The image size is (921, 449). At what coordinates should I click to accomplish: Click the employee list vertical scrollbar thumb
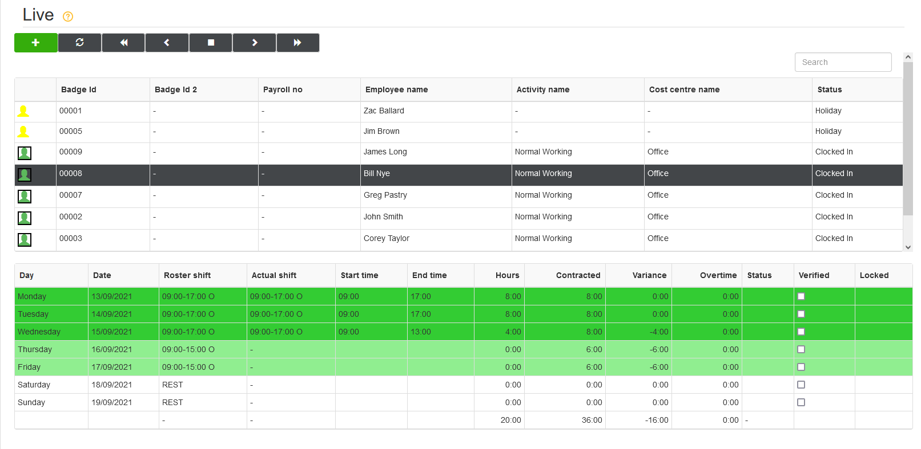[x=908, y=138]
